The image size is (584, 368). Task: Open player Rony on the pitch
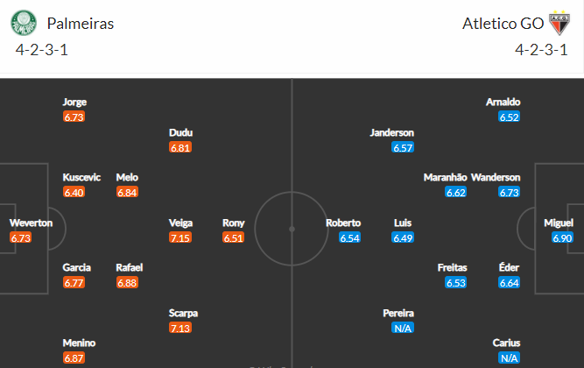pyautogui.click(x=233, y=223)
